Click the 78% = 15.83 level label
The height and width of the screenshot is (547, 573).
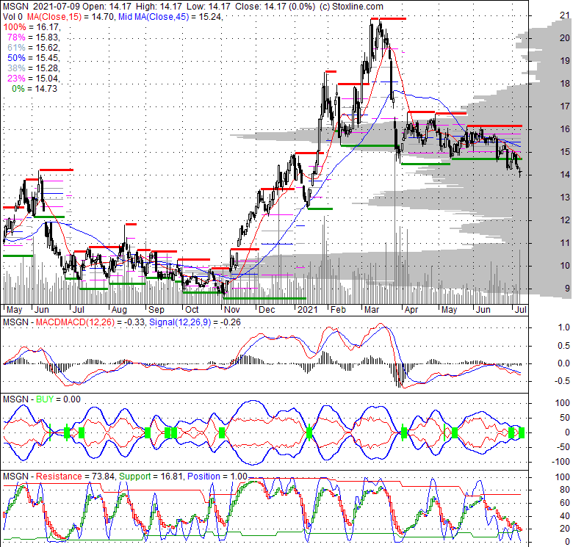33,37
